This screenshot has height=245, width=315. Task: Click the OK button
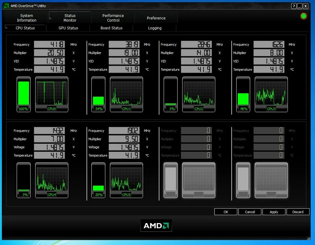(225, 212)
